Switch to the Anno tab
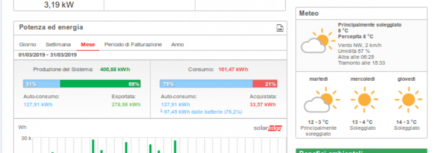The width and height of the screenshot is (438, 153). tap(178, 45)
